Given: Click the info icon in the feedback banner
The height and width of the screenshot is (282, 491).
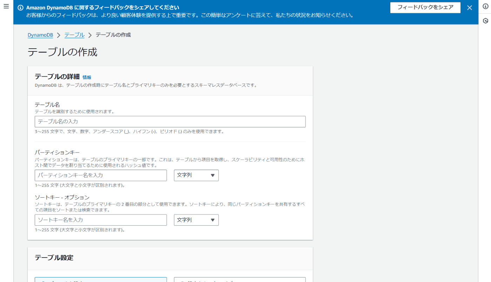Looking at the screenshot, I should point(20,8).
